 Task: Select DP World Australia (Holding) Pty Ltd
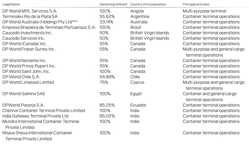(x=40, y=22)
